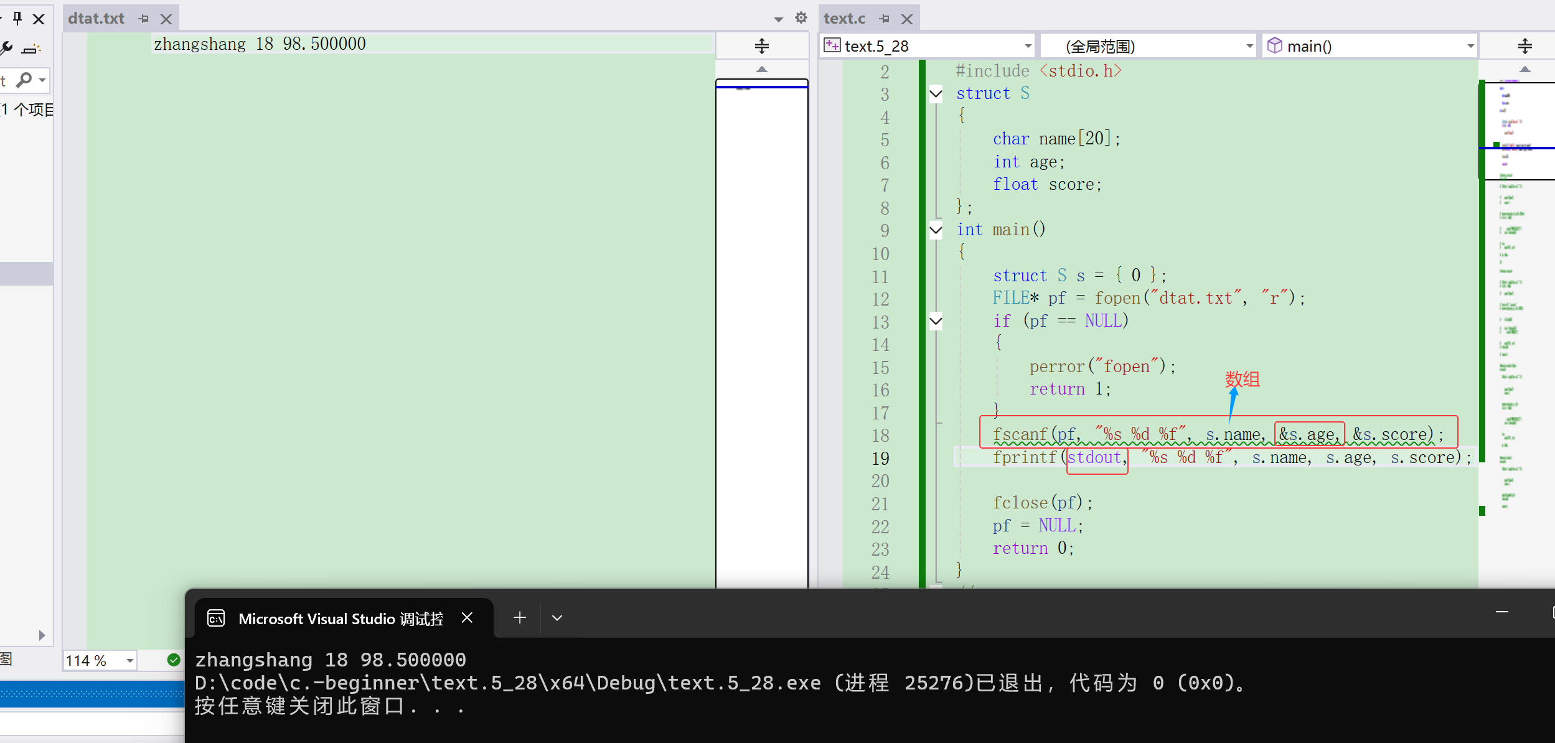
Task: Open the tab window settings gear
Action: click(x=801, y=18)
